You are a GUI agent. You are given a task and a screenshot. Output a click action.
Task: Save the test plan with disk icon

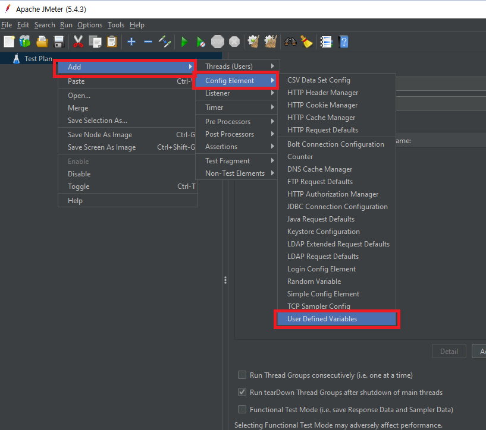58,42
